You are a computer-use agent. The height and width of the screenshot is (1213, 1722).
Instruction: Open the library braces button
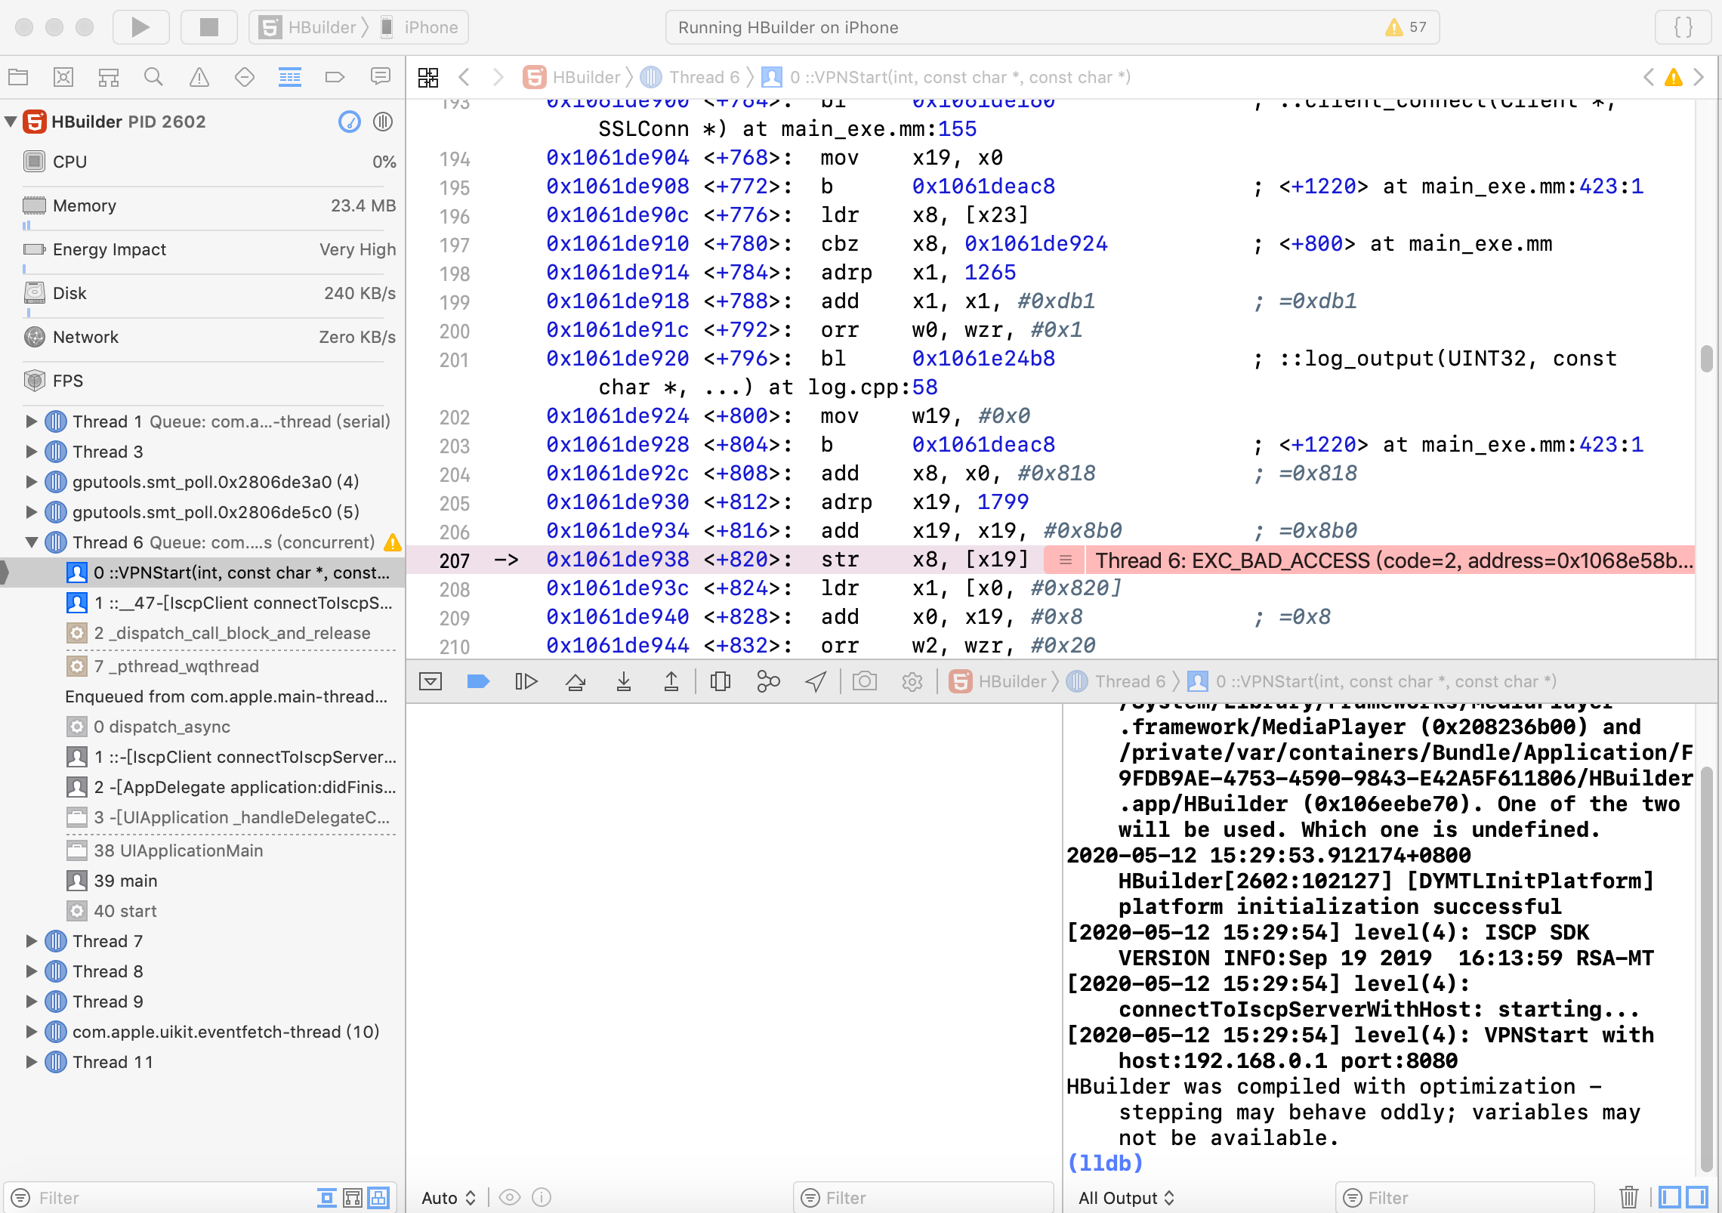point(1683,27)
